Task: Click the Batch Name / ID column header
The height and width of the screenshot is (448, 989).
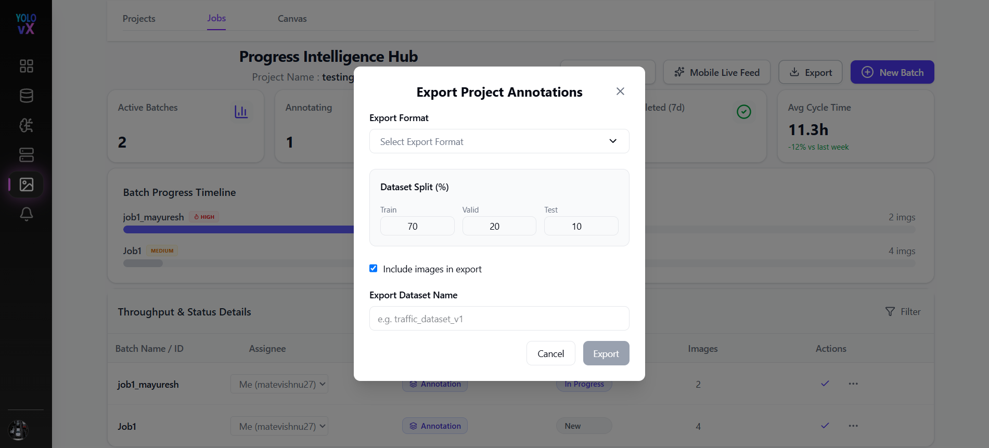Action: [149, 349]
